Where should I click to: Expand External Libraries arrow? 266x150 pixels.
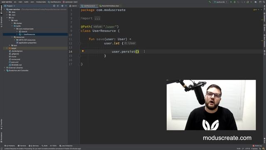tap(5, 67)
